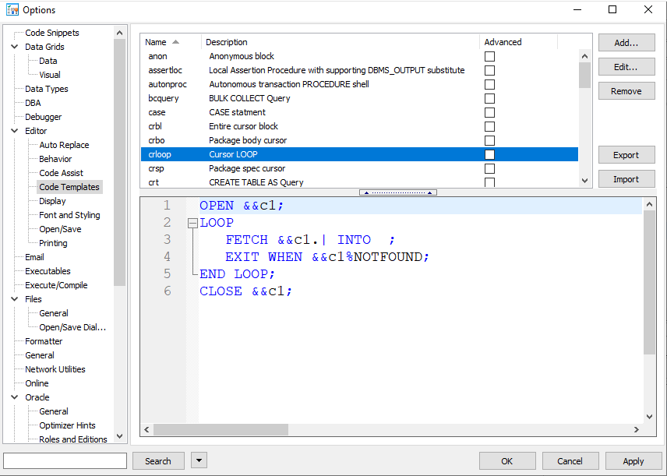Click the template list scroll-up arrow
Viewport: 667px width, 476px height.
coord(585,56)
